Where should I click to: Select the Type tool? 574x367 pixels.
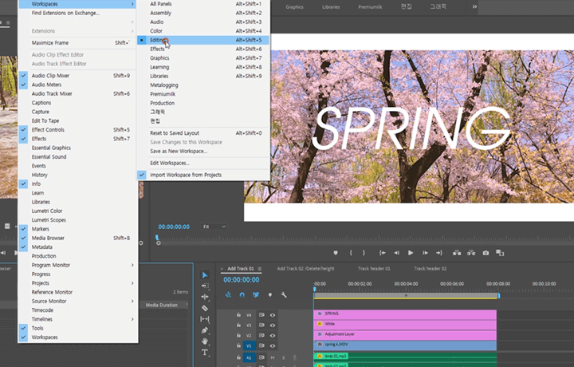coord(205,353)
